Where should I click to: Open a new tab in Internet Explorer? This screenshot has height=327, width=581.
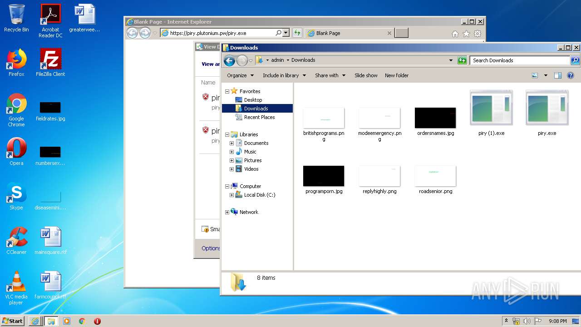pyautogui.click(x=401, y=33)
